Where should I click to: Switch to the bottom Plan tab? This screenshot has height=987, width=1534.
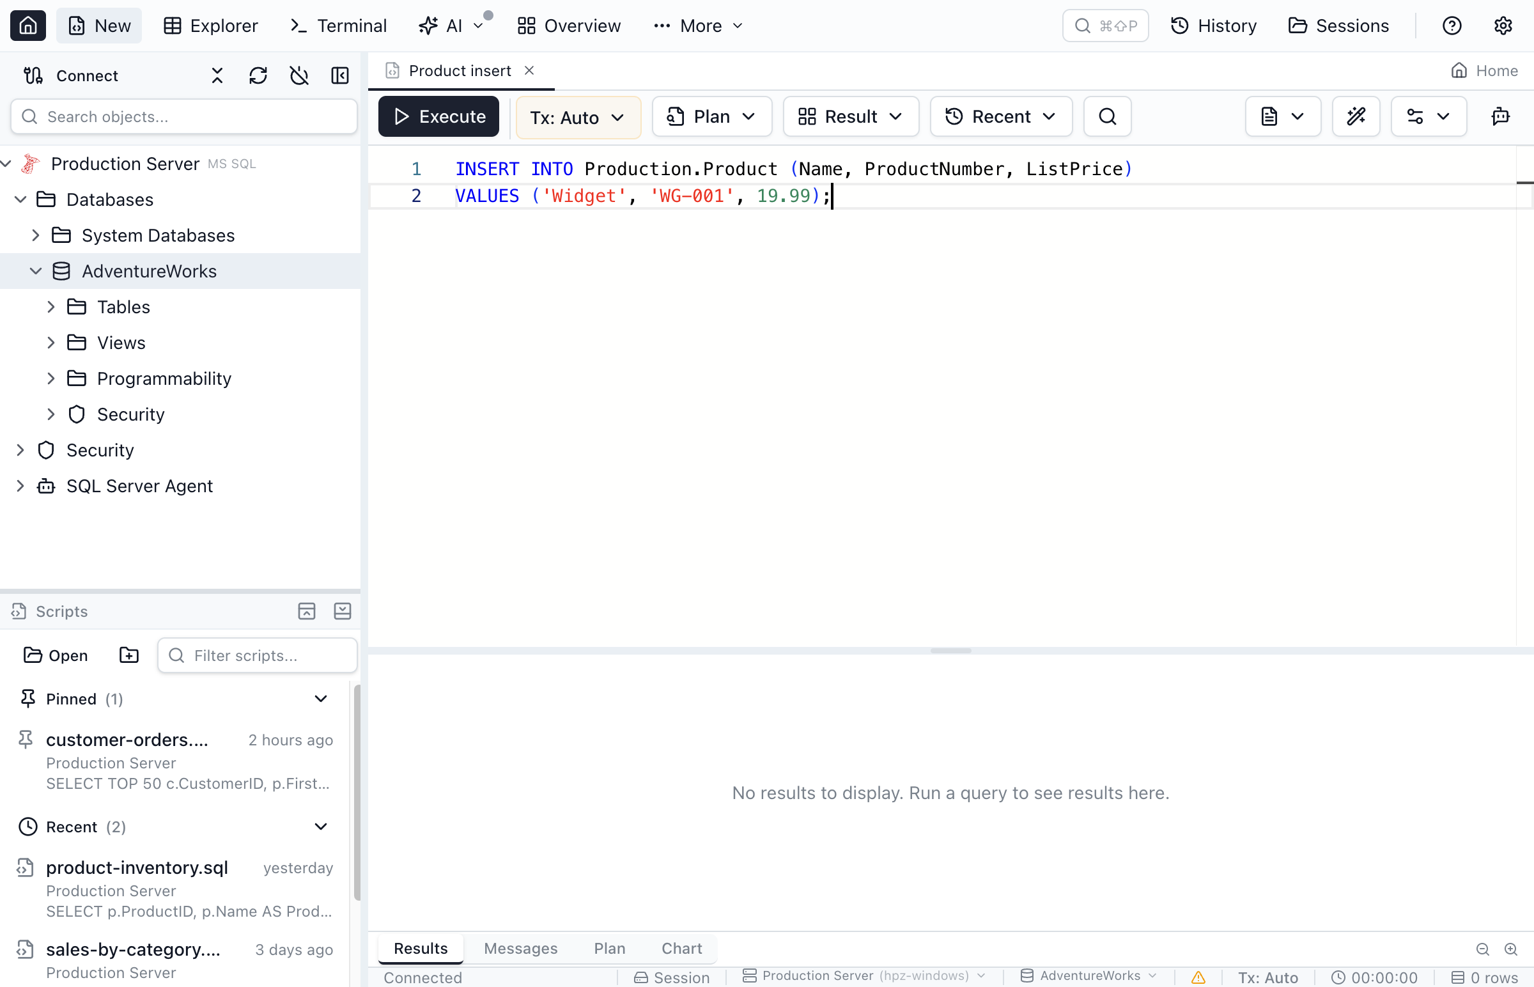tap(609, 949)
